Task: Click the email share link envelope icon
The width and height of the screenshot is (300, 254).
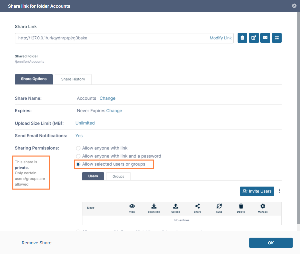Action: [x=265, y=38]
